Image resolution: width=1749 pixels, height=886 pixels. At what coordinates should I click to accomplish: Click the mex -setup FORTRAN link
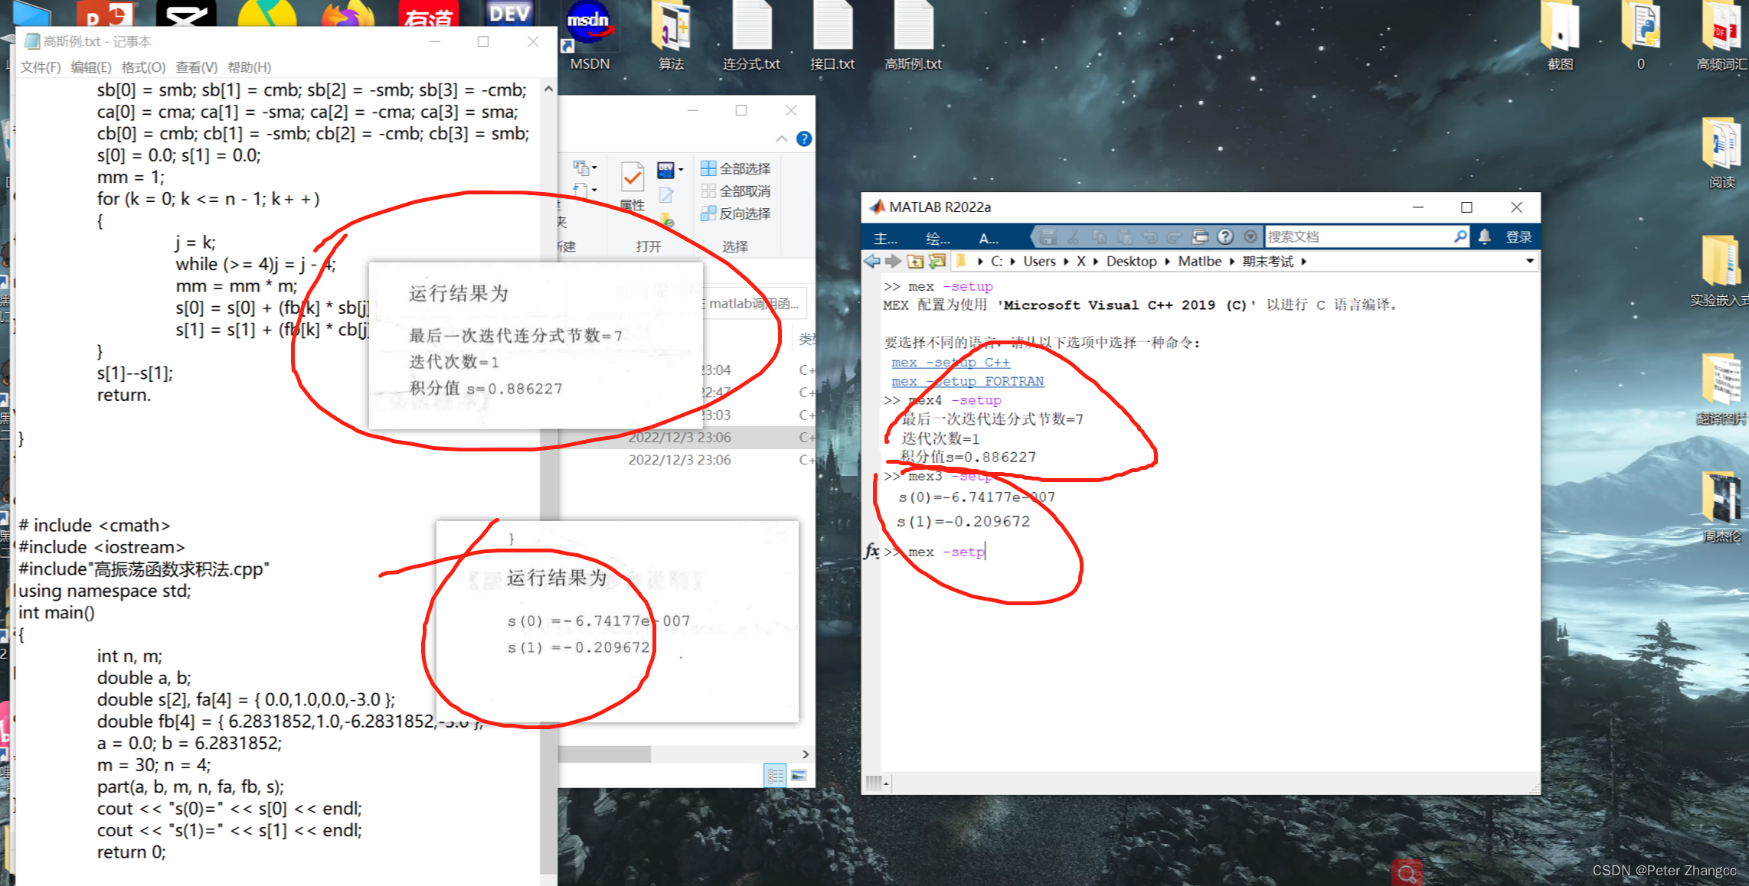click(968, 380)
